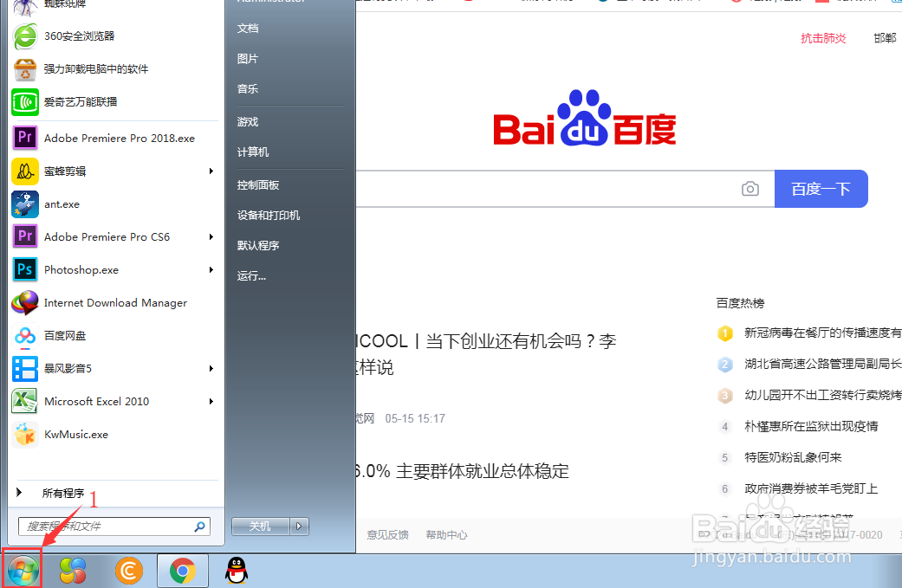The width and height of the screenshot is (902, 588).
Task: Open 设备和打印机 entry
Action: [269, 216]
